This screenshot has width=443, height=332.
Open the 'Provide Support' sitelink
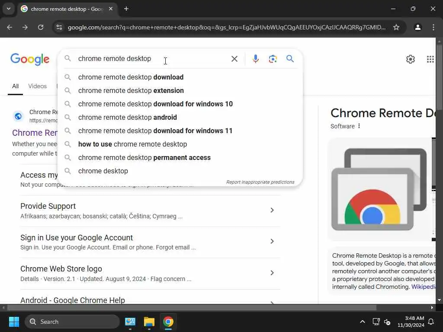tap(48, 206)
